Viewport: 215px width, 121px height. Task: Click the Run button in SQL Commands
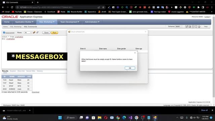[x=54, y=33]
